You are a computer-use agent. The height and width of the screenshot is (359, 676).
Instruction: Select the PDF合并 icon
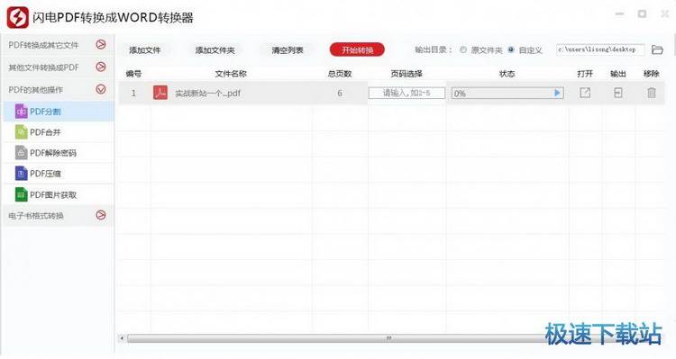[x=21, y=132]
